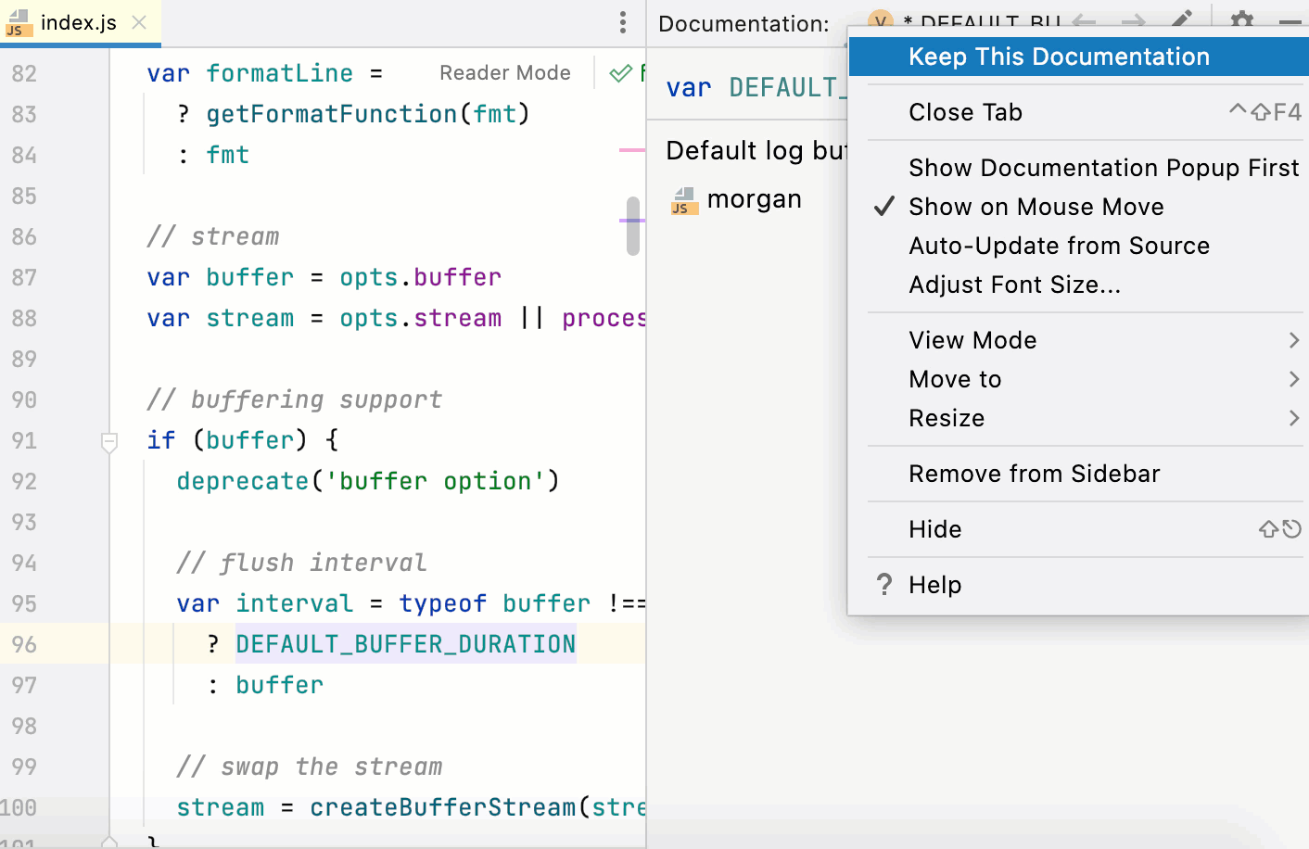Toggle Show on Mouse Move option
Image resolution: width=1309 pixels, height=849 pixels.
tap(1036, 207)
